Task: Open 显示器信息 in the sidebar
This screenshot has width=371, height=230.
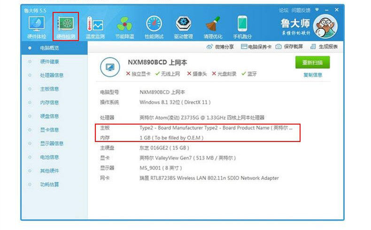Action: coord(52,144)
